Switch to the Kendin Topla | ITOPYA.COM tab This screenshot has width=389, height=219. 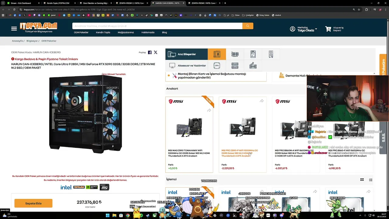coord(59,3)
